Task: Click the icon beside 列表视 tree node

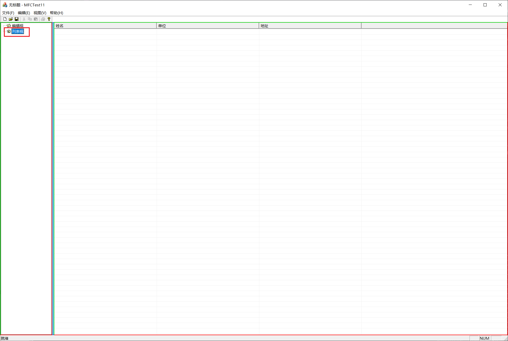Action: pyautogui.click(x=9, y=32)
